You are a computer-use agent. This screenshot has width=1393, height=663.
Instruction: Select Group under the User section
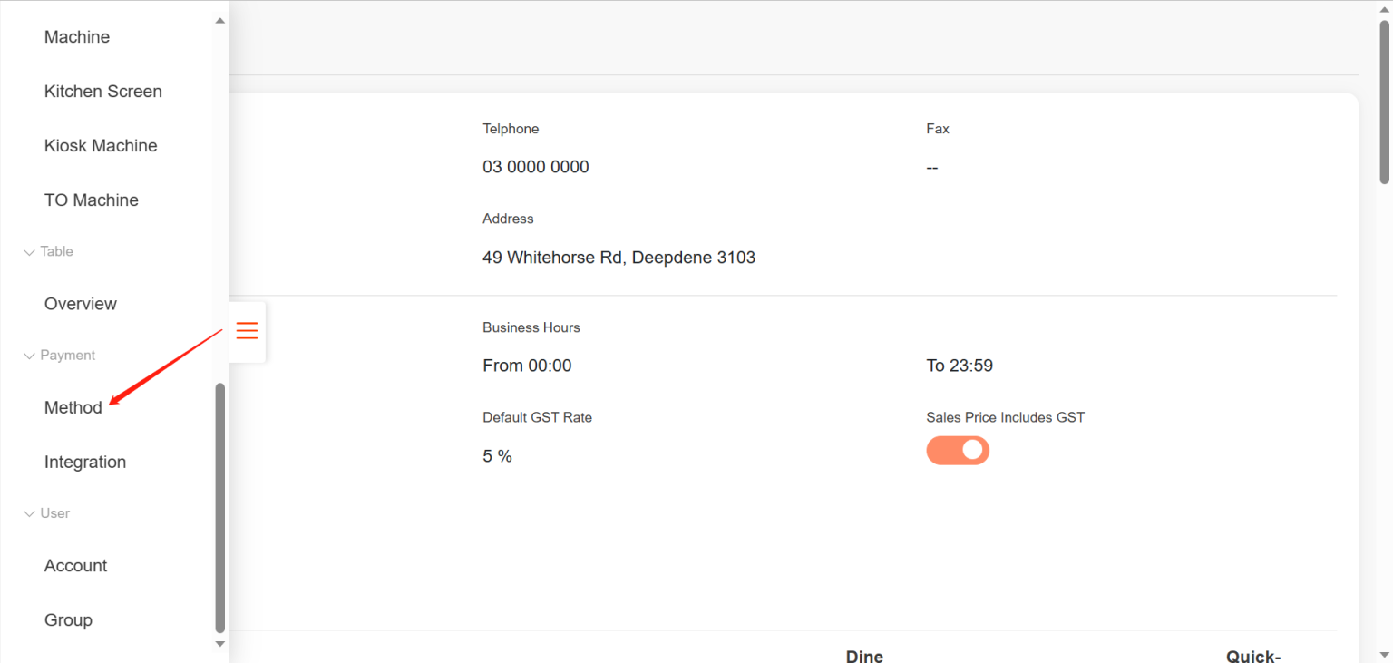pos(68,619)
